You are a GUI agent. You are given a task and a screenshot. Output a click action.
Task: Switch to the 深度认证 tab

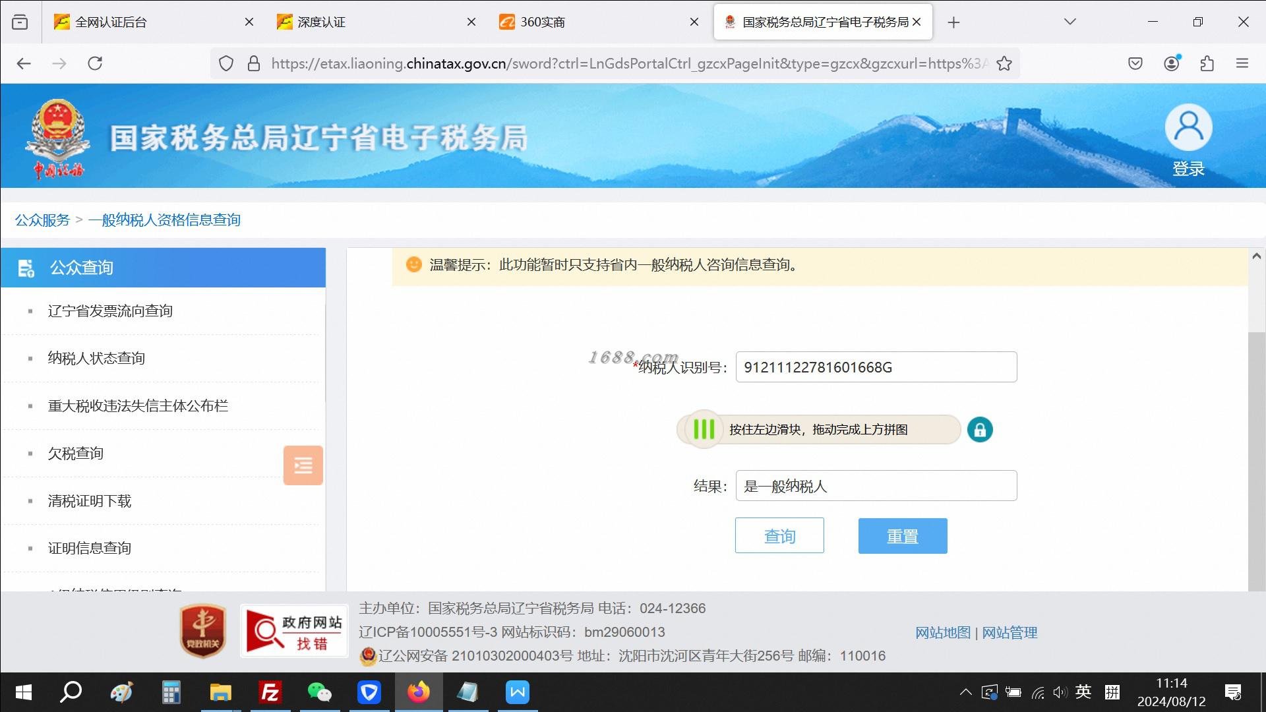376,22
